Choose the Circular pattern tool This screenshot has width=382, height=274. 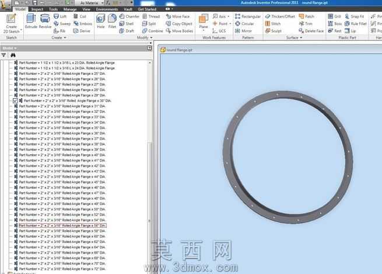[244, 24]
